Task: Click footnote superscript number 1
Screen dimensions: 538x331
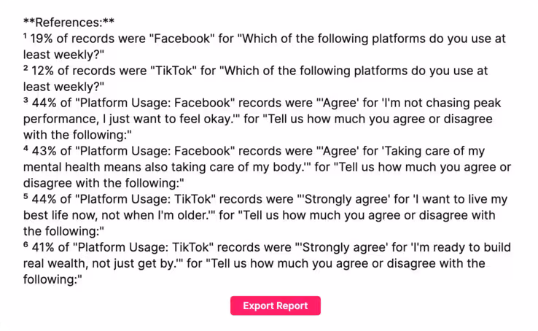Action: 26,36
